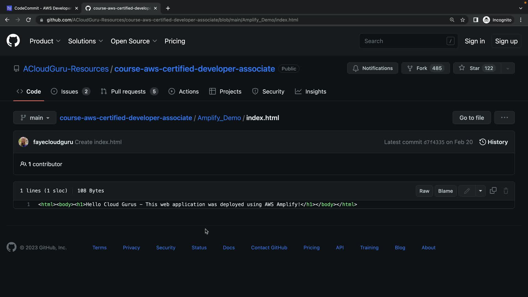The image size is (528, 297).
Task: Open the Star lists dropdown arrow
Action: pyautogui.click(x=508, y=68)
